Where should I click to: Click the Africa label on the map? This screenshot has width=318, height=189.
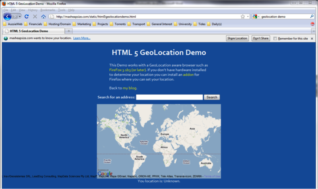tap(164, 147)
